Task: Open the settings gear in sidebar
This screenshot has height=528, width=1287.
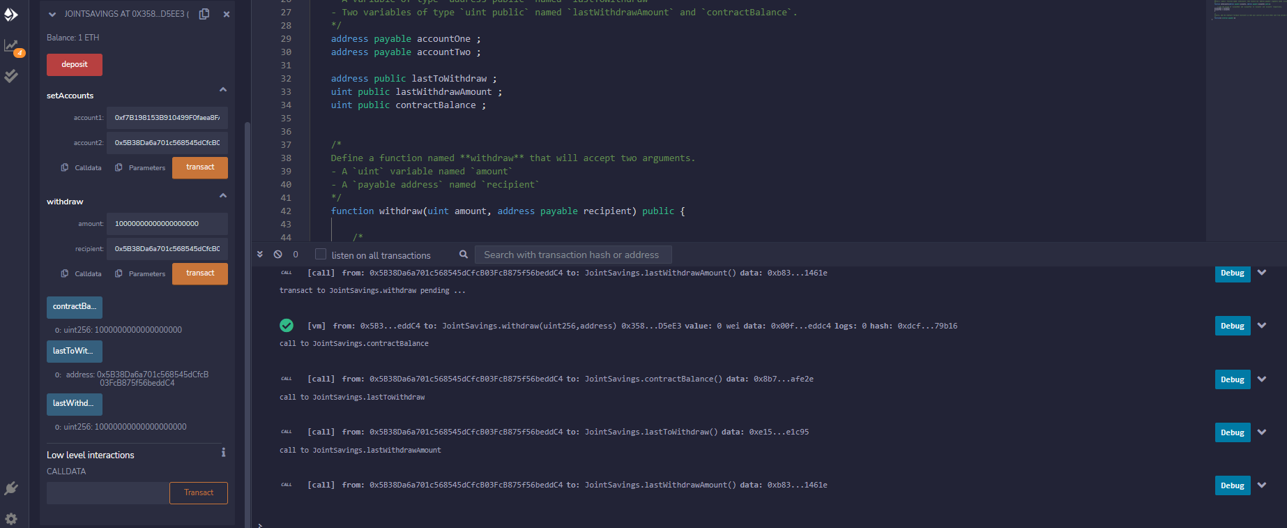Action: (x=11, y=518)
